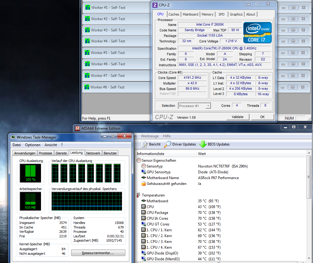
Task: Click the Wert column header in AIDA64
Action: click(251, 153)
